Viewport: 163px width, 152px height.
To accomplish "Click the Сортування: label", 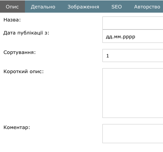I will pyautogui.click(x=20, y=52).
